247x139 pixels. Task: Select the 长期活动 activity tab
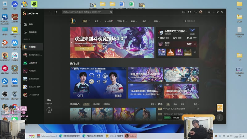107,104
